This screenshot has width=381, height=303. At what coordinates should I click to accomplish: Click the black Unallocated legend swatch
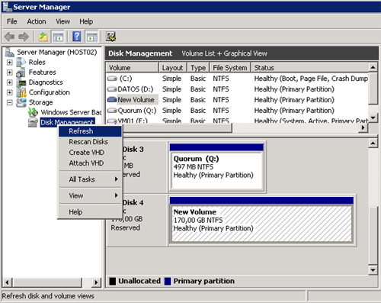point(113,281)
